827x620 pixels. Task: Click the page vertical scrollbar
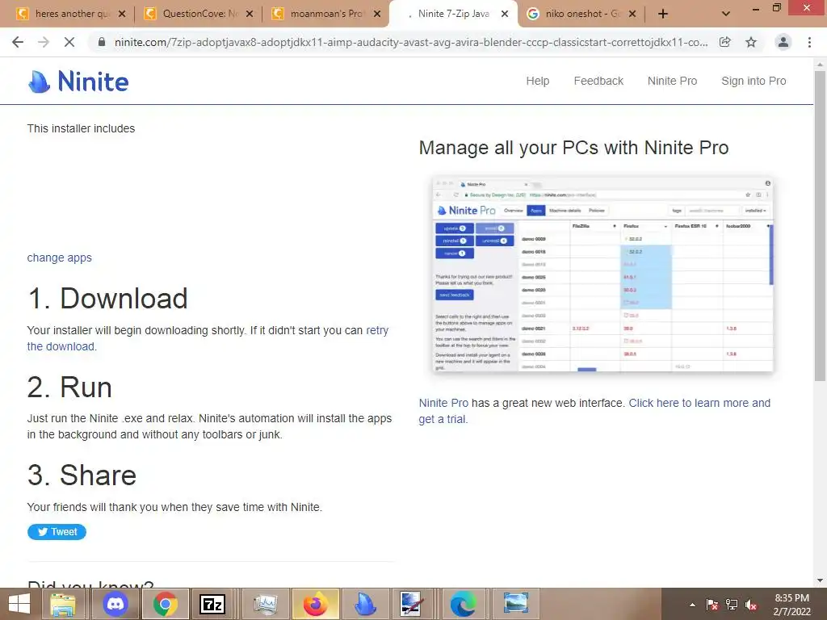(x=821, y=226)
